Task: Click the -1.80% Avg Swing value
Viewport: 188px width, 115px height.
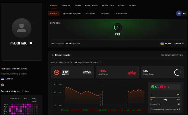Action: tap(102, 71)
